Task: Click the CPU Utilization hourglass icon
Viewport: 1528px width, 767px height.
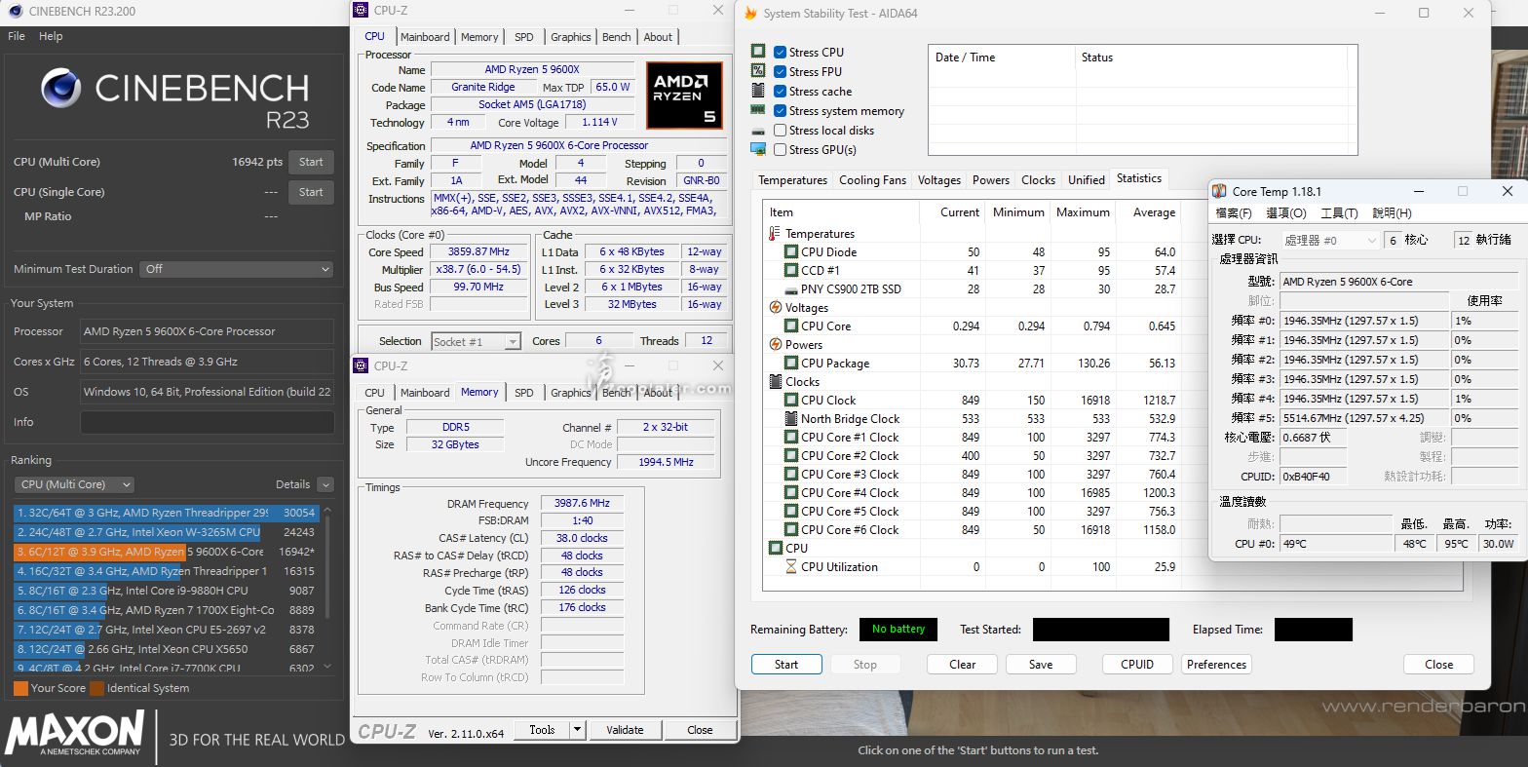Action: click(791, 567)
